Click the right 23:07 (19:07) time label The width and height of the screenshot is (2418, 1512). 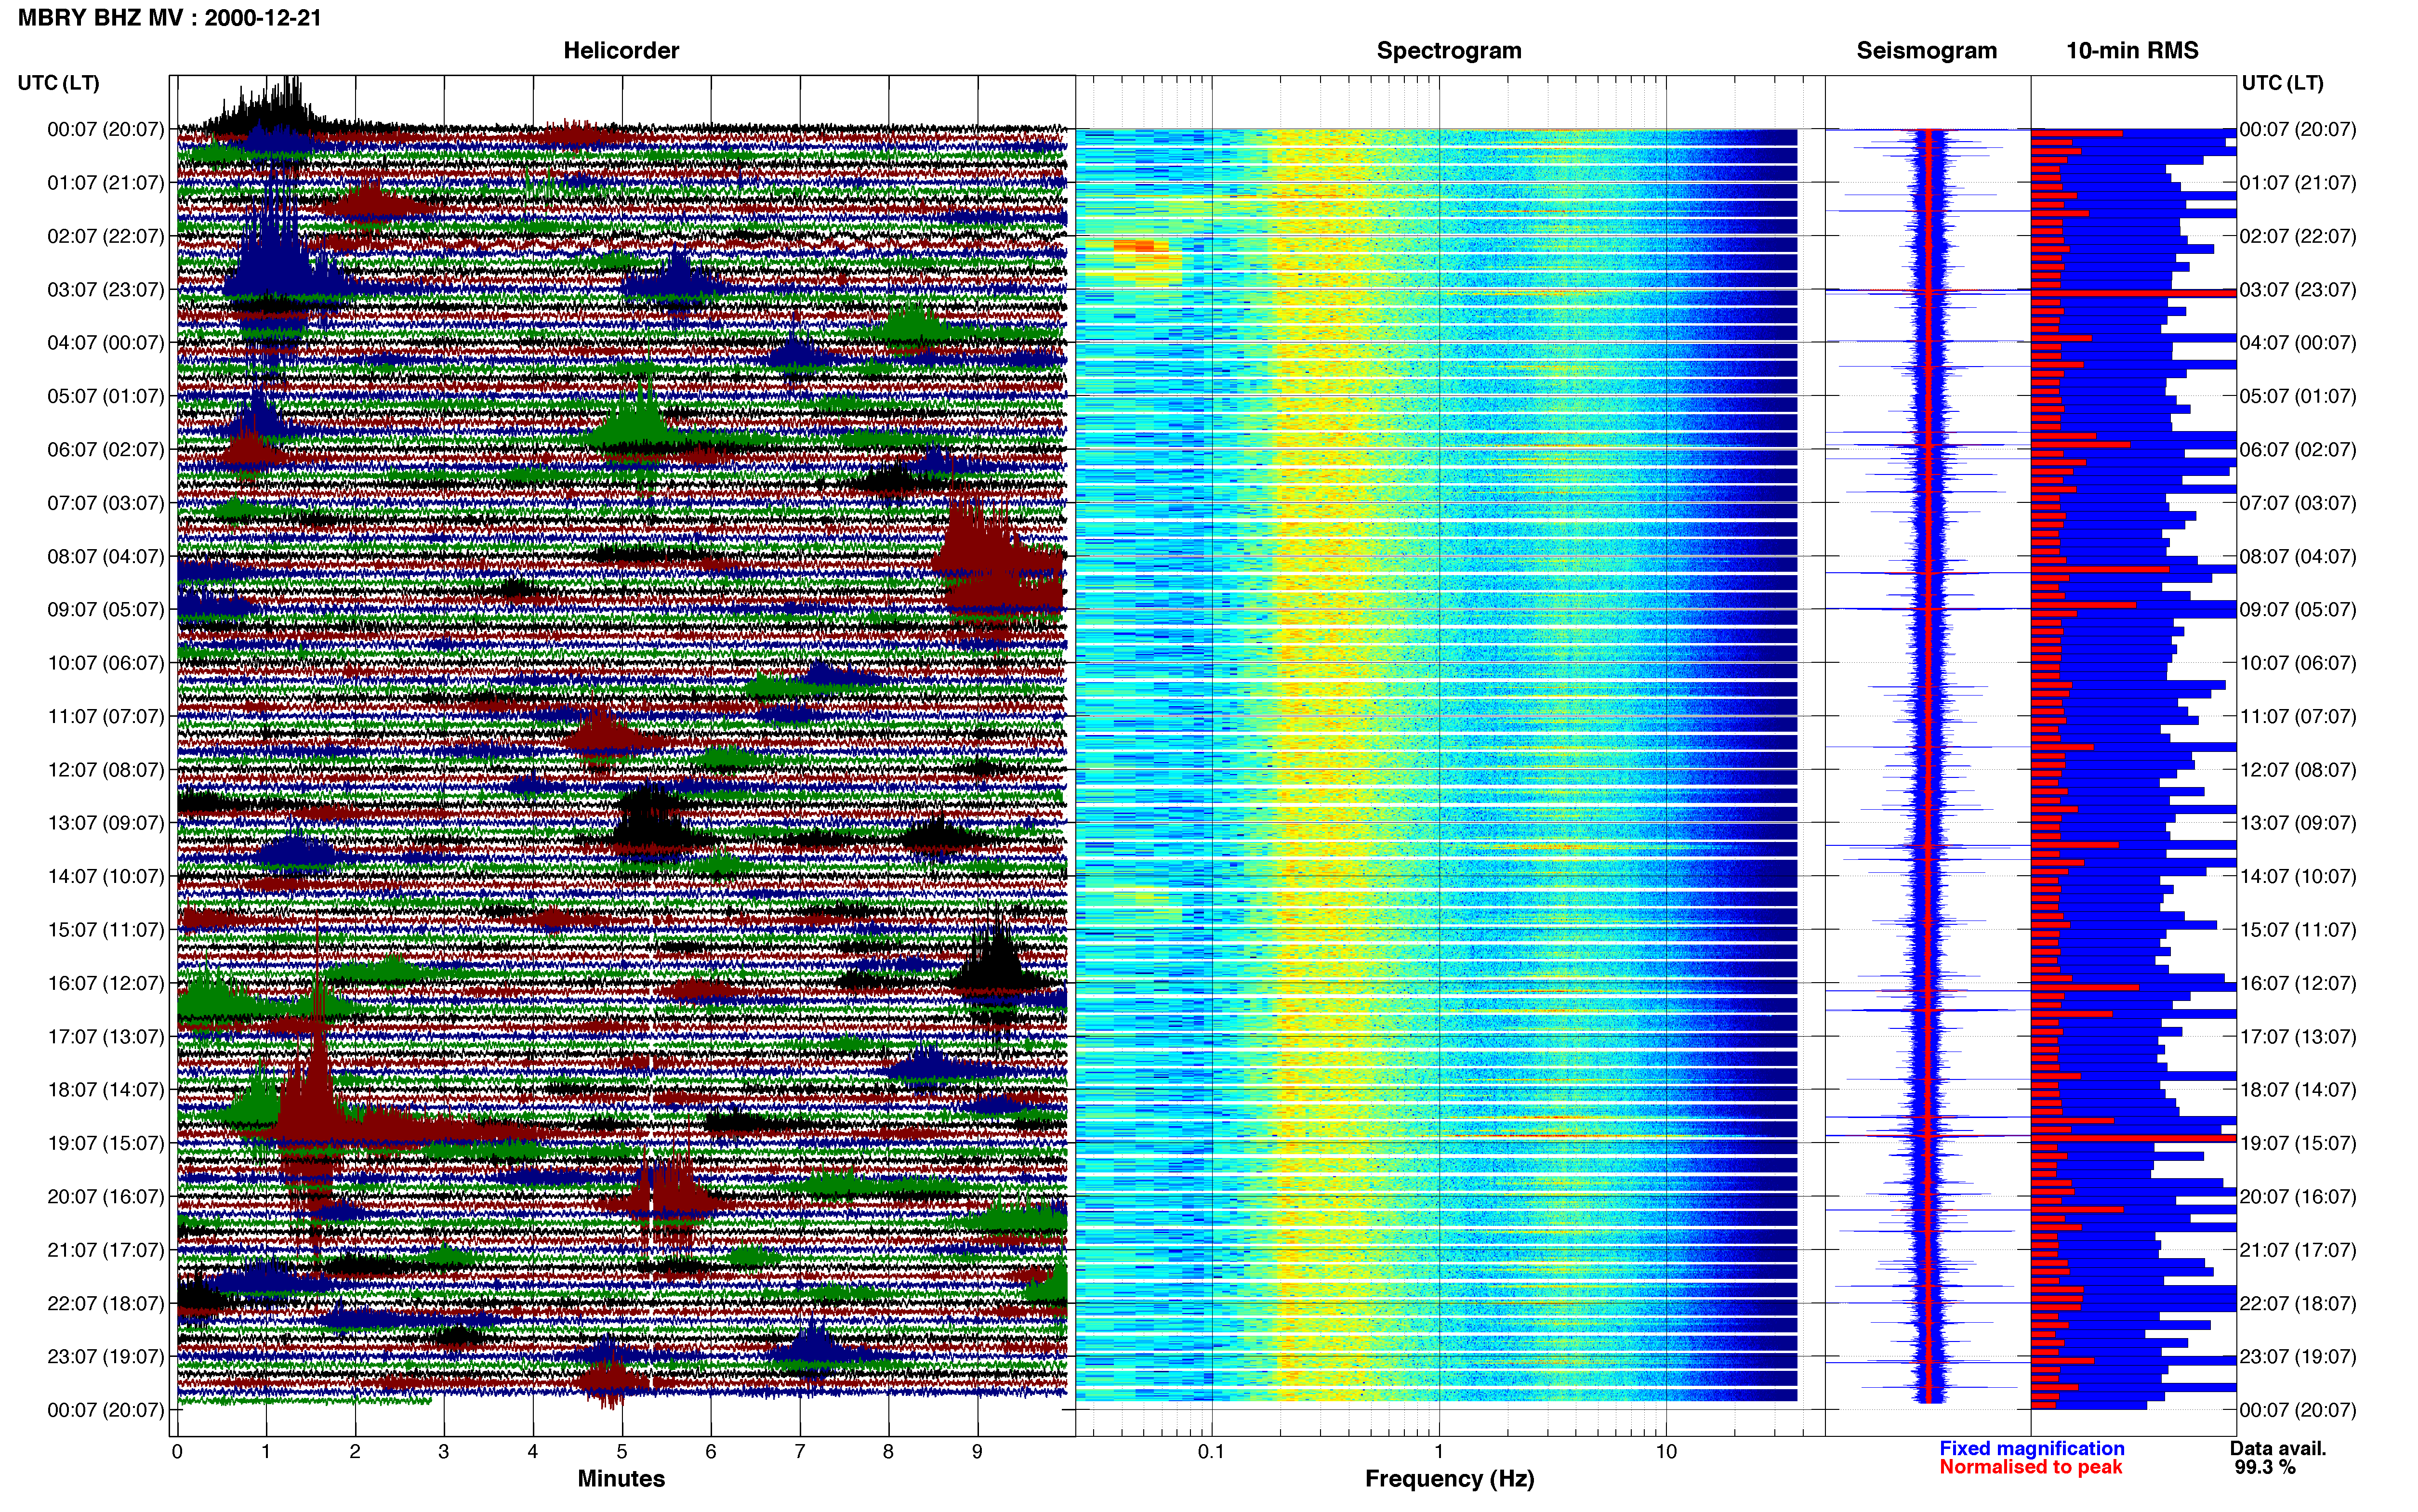2298,1357
